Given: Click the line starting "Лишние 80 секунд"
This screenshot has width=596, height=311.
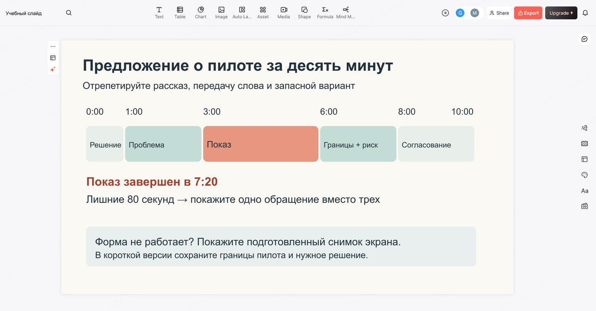Looking at the screenshot, I should 233,199.
